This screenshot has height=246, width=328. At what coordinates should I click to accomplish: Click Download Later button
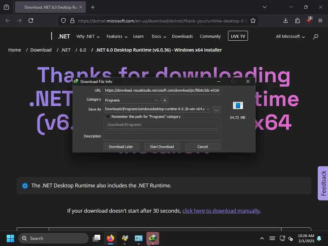(121, 147)
